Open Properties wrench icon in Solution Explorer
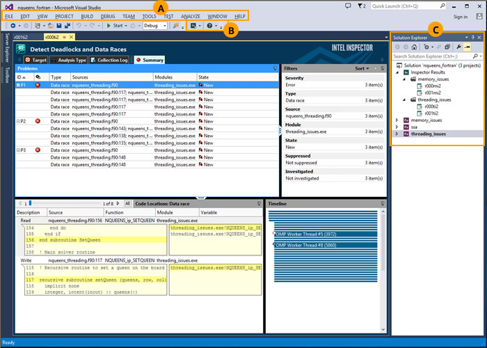Image resolution: width=487 pixels, height=348 pixels. pos(458,47)
